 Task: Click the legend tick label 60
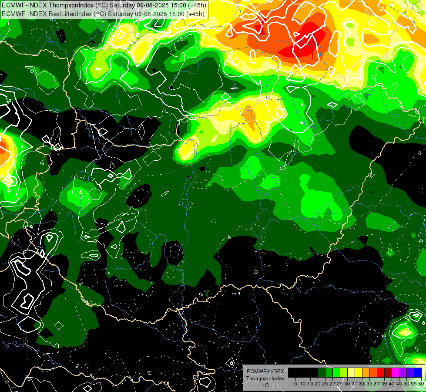[421, 384]
